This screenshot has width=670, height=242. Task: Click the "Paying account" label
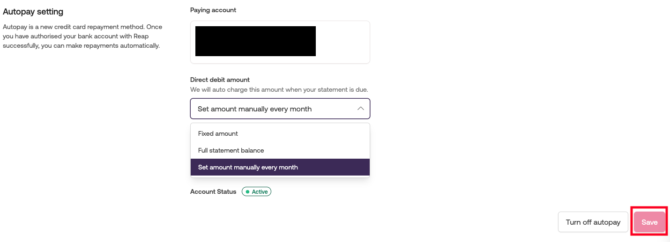[213, 10]
